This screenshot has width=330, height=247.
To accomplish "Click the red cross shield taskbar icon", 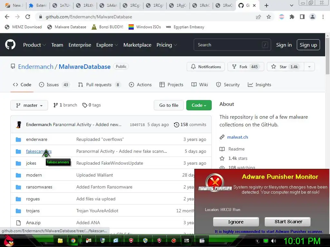I will (x=131, y=241).
